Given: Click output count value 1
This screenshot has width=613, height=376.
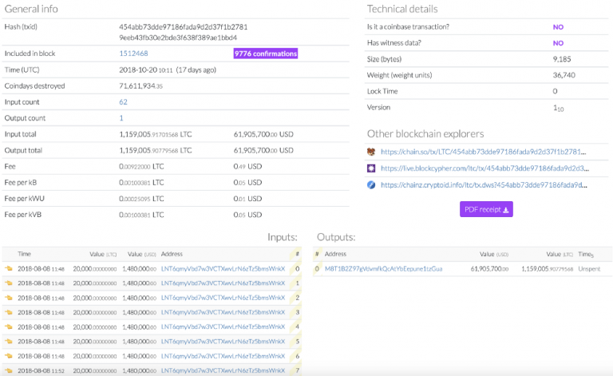Looking at the screenshot, I should pos(121,118).
